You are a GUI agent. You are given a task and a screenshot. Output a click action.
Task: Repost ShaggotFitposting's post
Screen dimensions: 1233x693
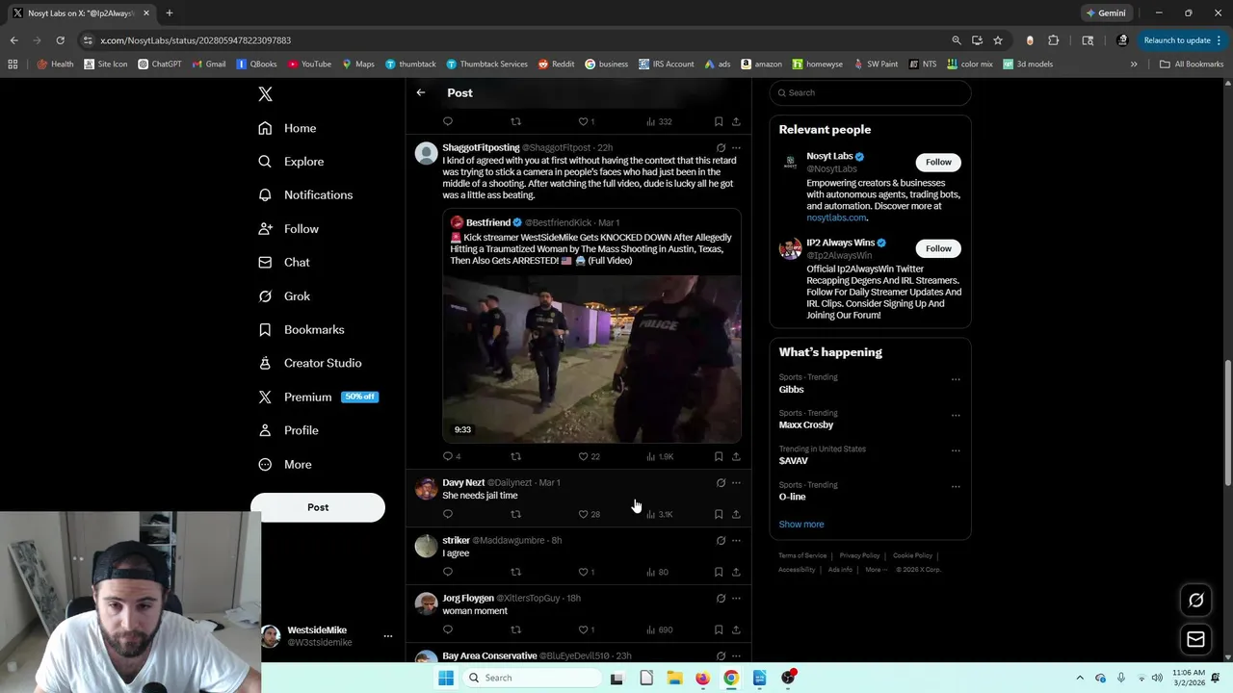tap(515, 456)
